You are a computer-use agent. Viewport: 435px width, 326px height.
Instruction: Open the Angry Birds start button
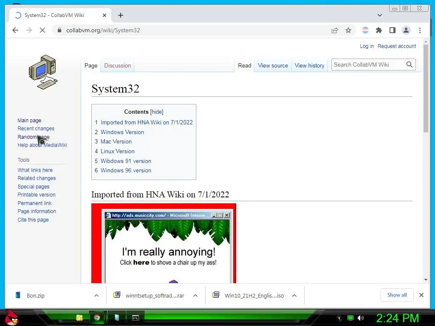(x=12, y=318)
